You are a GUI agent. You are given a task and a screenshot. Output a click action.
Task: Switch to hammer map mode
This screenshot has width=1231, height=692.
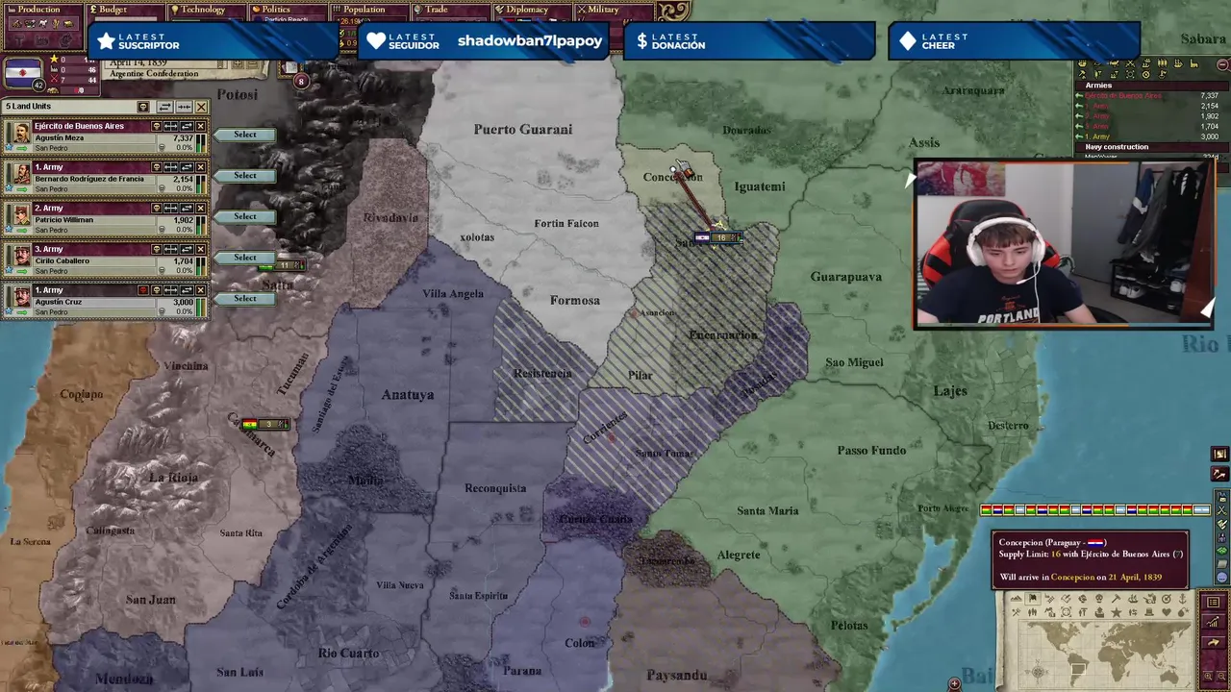click(1116, 599)
